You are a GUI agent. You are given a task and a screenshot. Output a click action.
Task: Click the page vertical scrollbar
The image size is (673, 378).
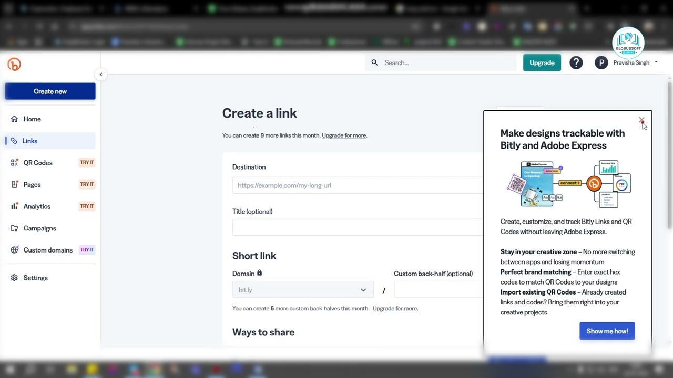click(669, 155)
